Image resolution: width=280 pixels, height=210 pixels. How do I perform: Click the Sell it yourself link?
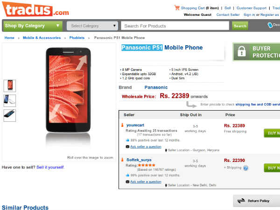pos(50,167)
